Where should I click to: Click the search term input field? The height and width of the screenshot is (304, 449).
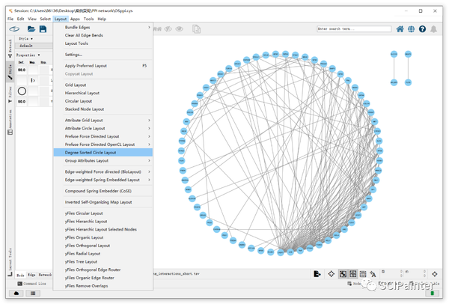(354, 29)
